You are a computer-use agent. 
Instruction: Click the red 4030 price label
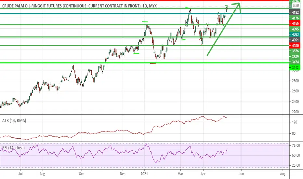point(295,46)
